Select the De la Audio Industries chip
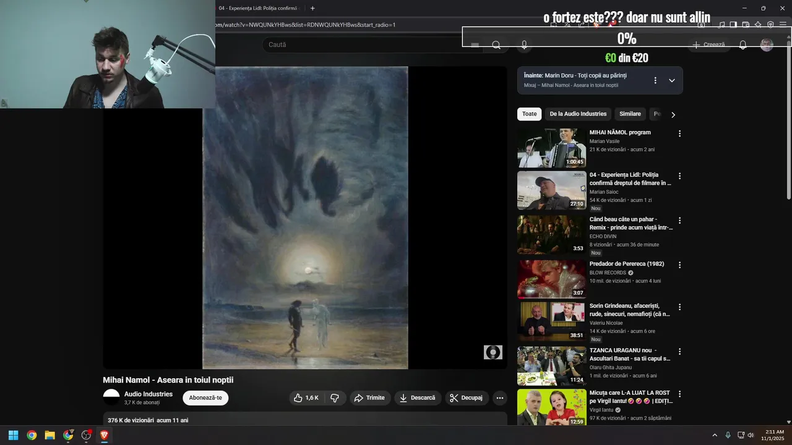Image resolution: width=792 pixels, height=445 pixels. [578, 114]
